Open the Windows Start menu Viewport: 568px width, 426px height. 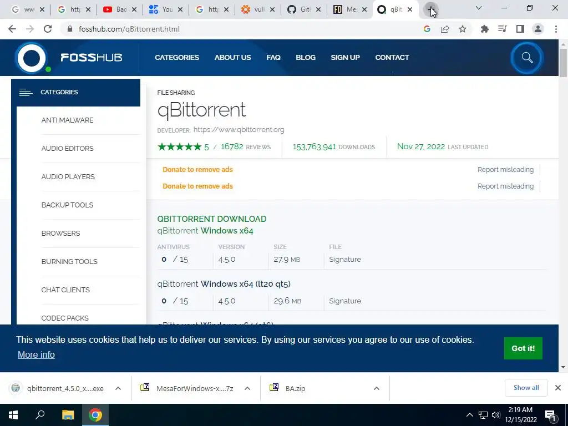(13, 415)
